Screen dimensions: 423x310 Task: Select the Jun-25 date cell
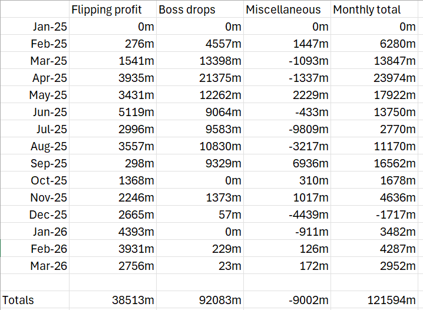tap(35, 112)
